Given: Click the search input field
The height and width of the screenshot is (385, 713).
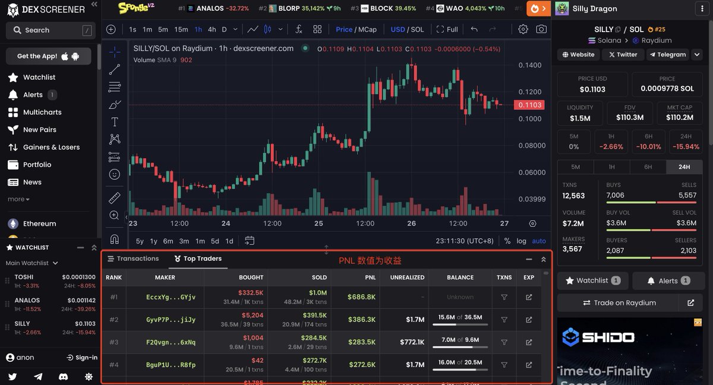Looking at the screenshot, I should tap(50, 30).
